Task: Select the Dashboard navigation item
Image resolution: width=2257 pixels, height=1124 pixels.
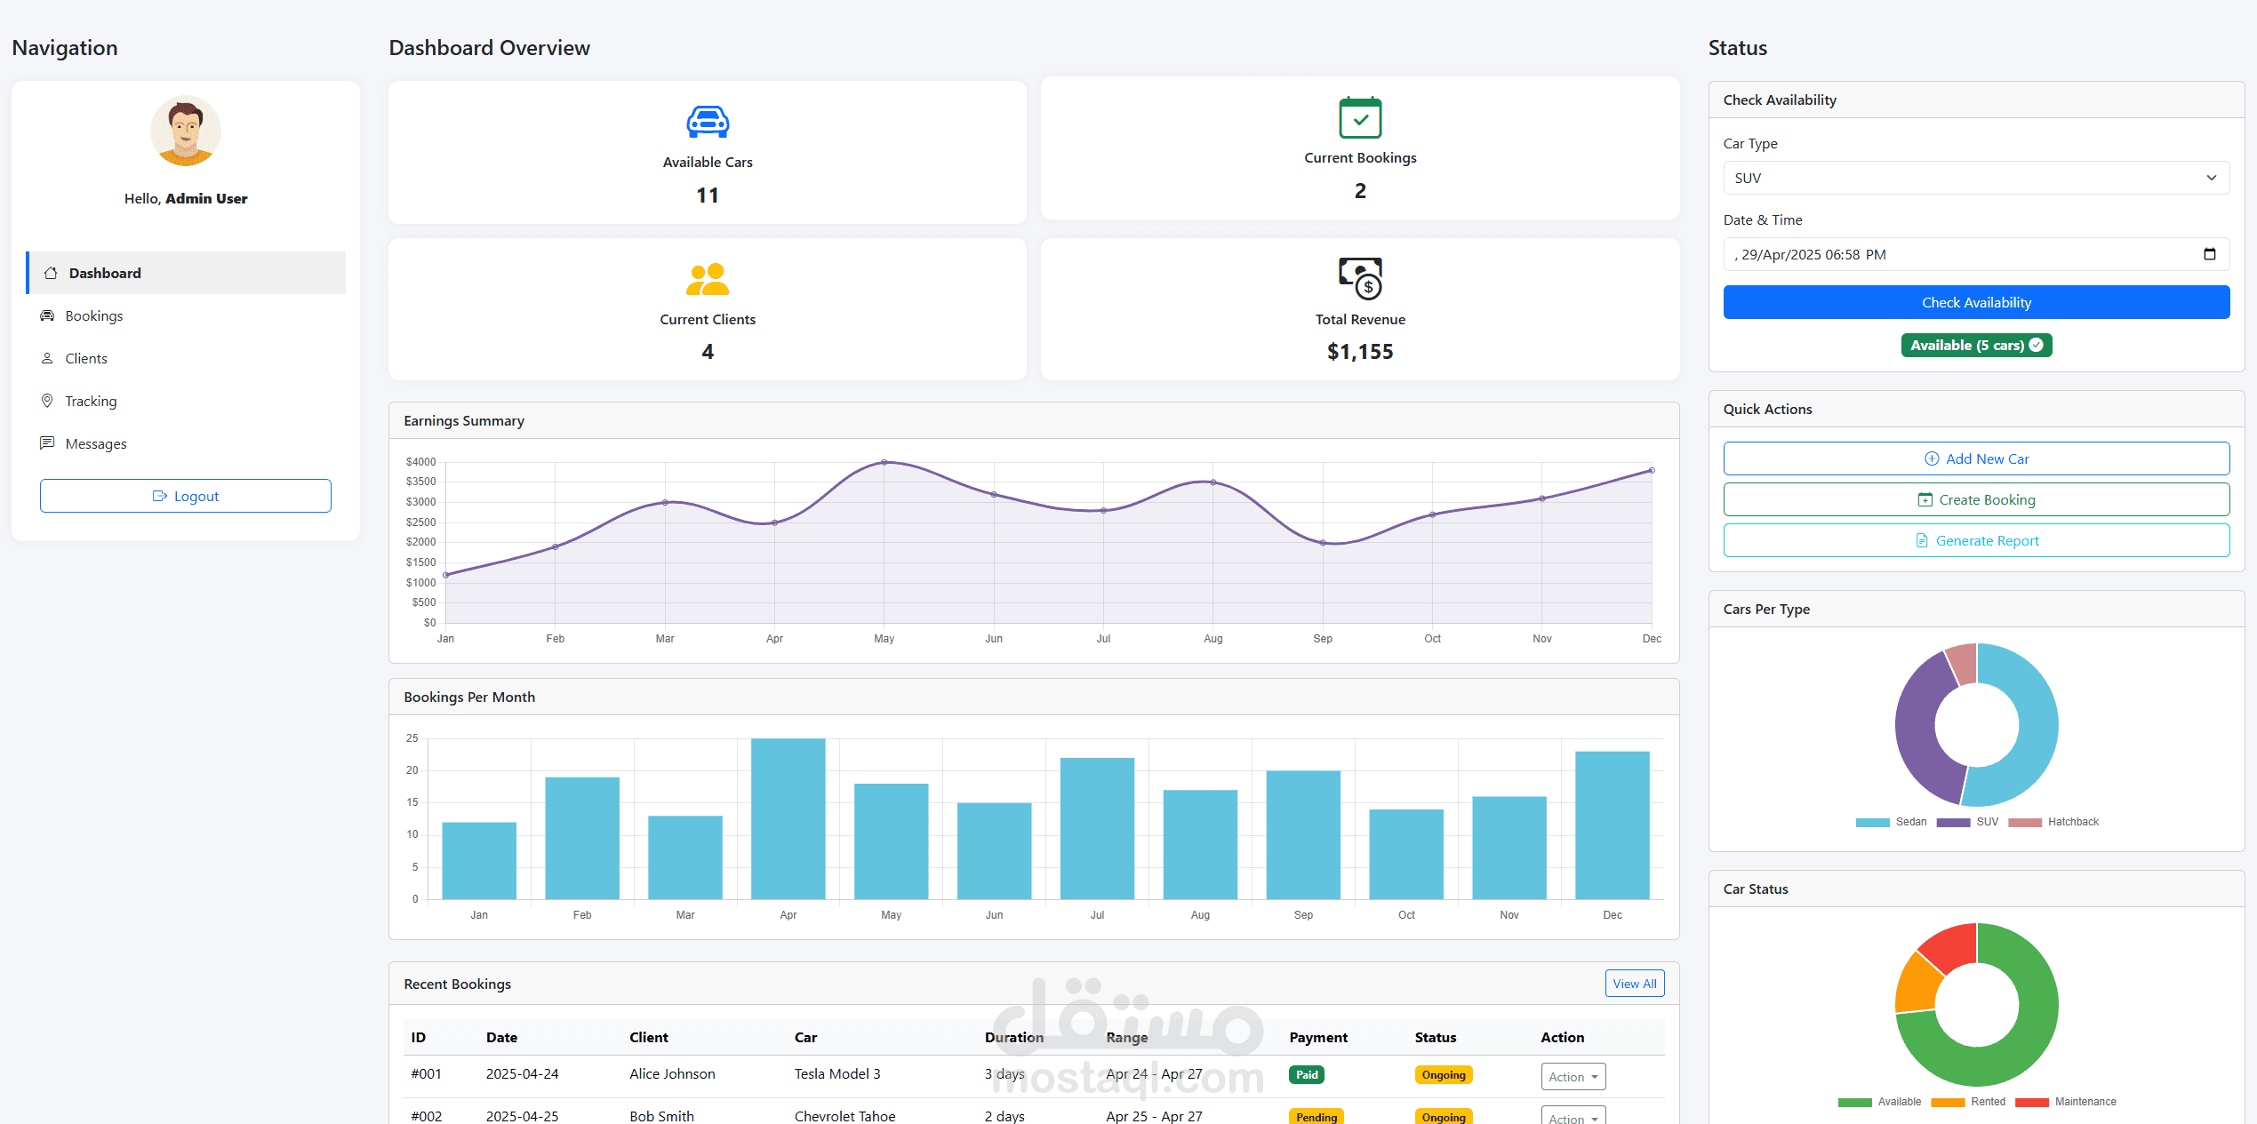Action: pos(105,273)
